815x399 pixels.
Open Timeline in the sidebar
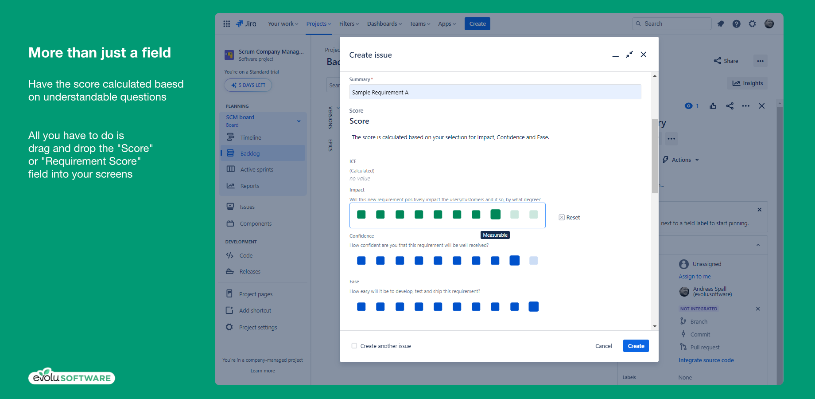(x=263, y=137)
